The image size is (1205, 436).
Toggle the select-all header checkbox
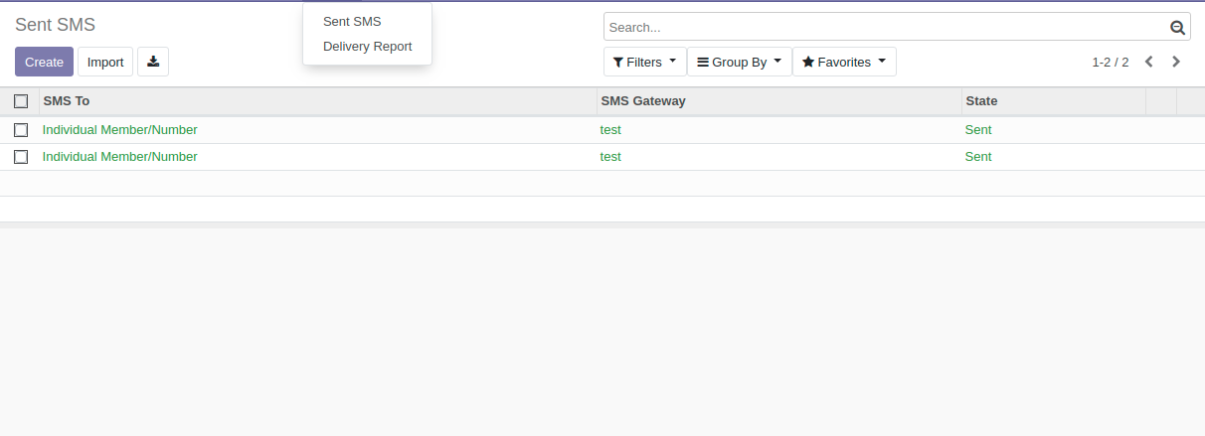[x=21, y=101]
